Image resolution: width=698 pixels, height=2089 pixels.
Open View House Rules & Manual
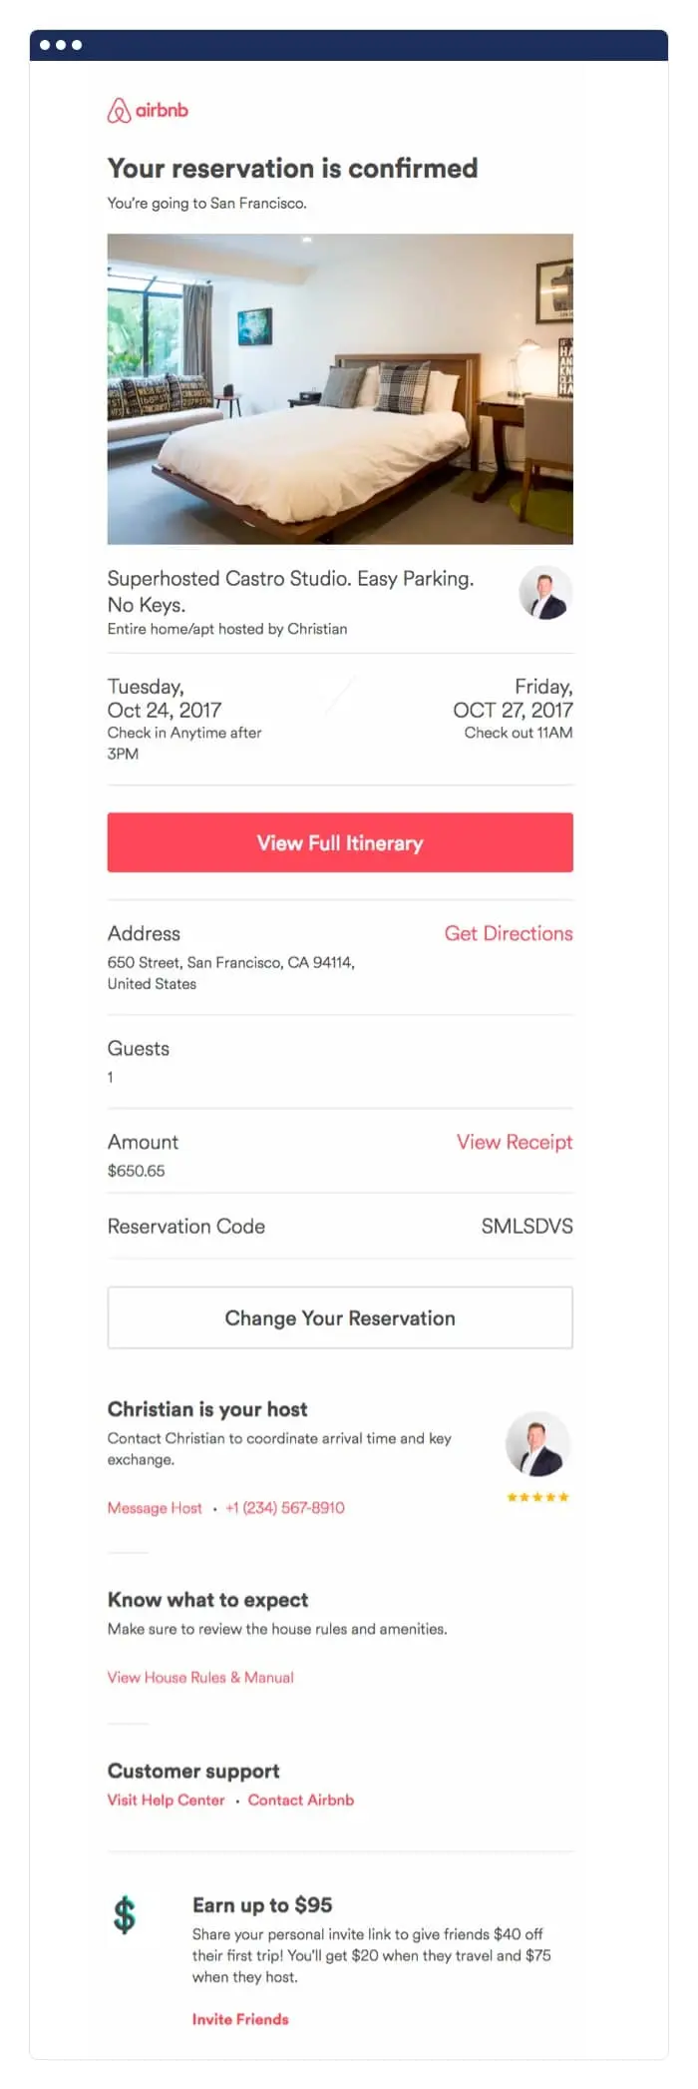pyautogui.click(x=199, y=1678)
